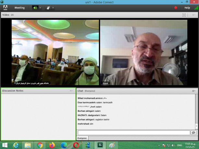Mute the speaker audio icon

35,8
